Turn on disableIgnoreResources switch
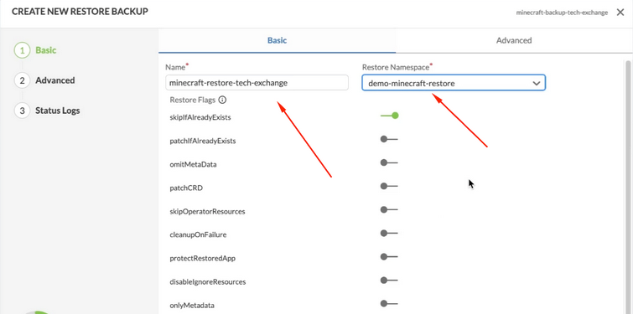This screenshot has height=314, width=633. coord(389,281)
